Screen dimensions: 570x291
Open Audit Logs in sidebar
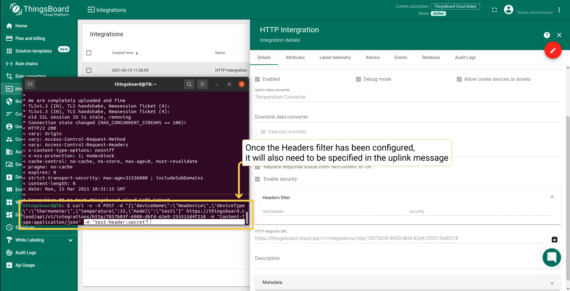tap(39, 253)
